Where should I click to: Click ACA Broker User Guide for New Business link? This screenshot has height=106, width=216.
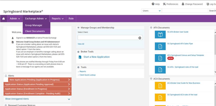pos(184,83)
